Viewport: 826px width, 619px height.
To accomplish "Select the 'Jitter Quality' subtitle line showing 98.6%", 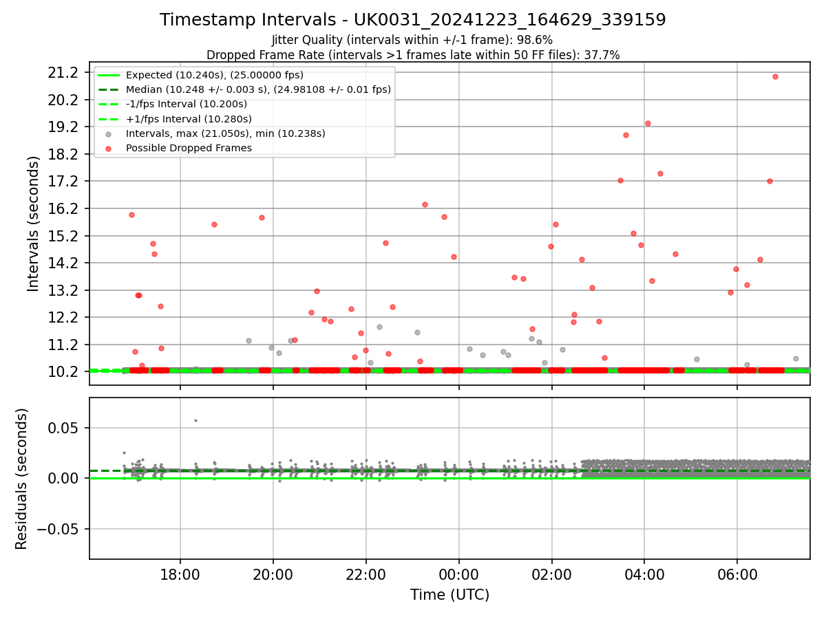I will pyautogui.click(x=412, y=41).
